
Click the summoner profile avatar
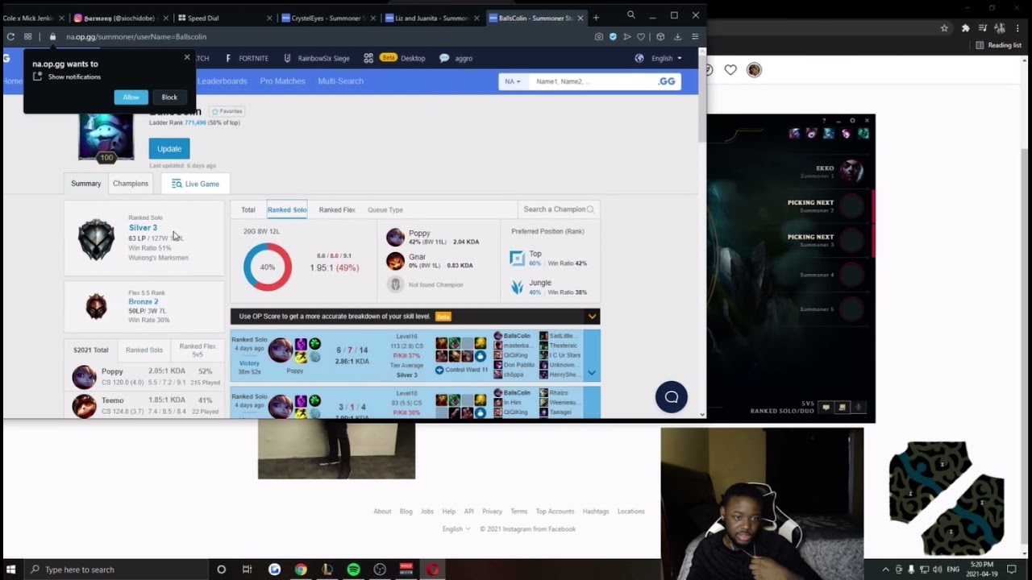click(x=106, y=135)
